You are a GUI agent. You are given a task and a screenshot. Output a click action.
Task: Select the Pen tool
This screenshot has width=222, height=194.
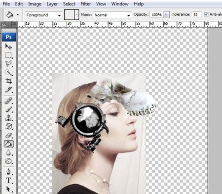pos(8,172)
